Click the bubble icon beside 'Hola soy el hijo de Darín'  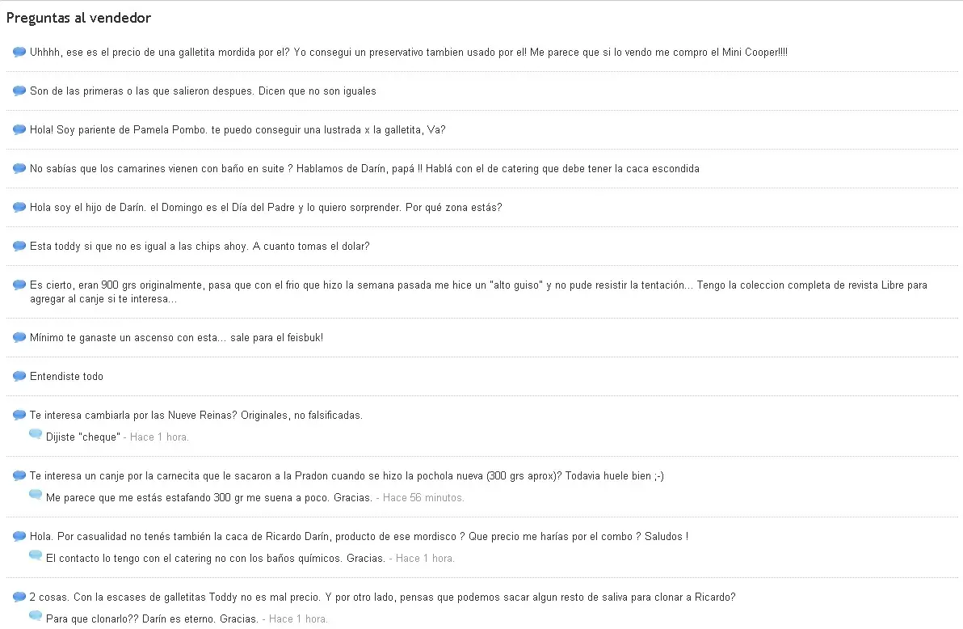[x=19, y=207]
